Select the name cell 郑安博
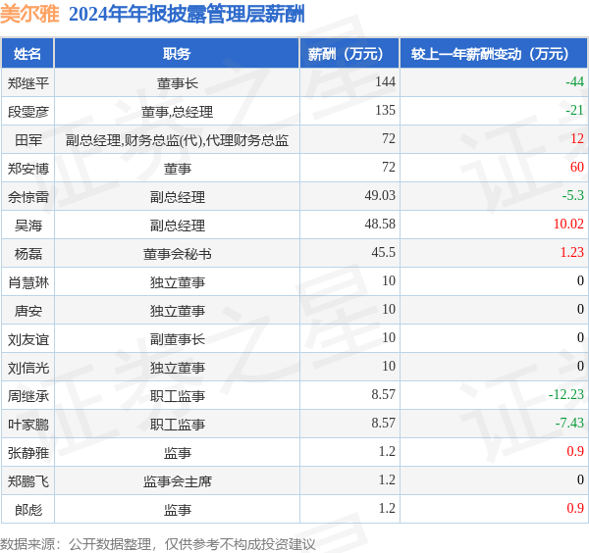 (x=28, y=169)
